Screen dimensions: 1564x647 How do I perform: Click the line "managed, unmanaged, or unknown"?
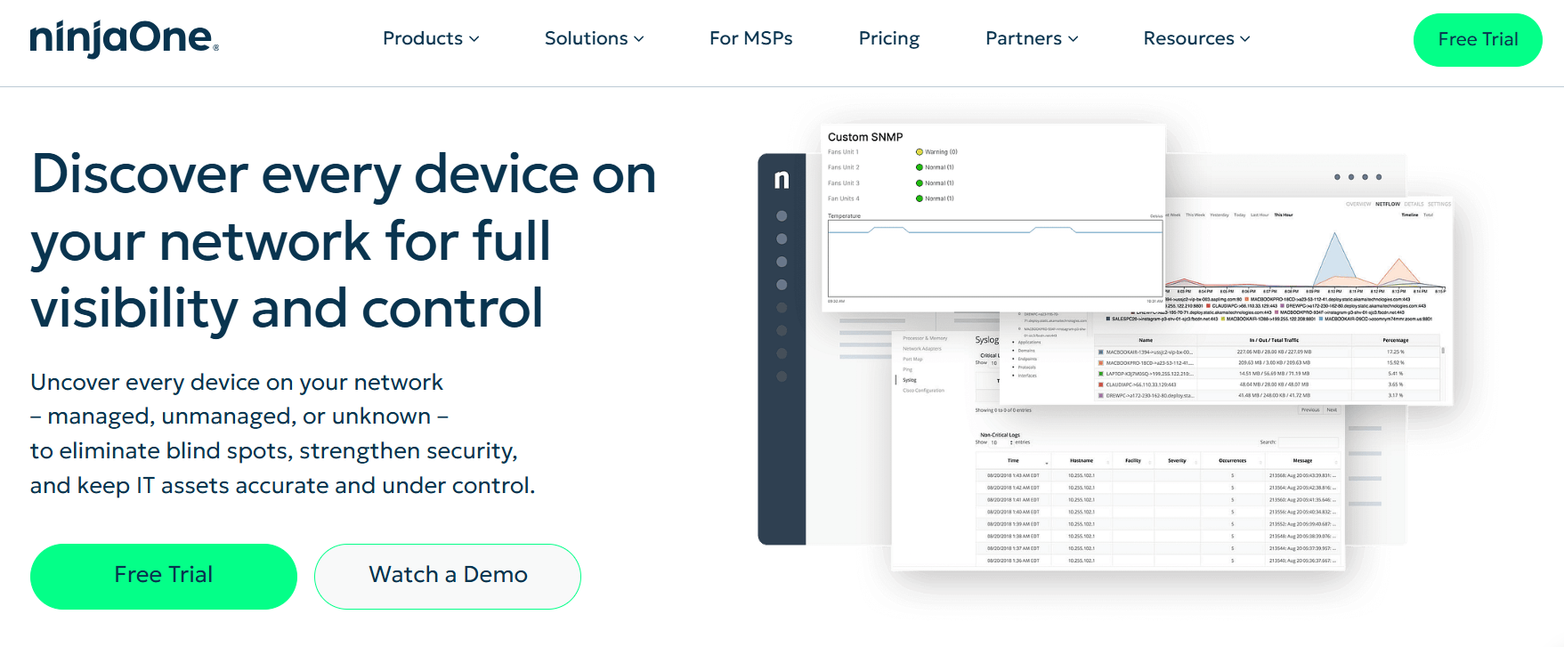pyautogui.click(x=239, y=417)
